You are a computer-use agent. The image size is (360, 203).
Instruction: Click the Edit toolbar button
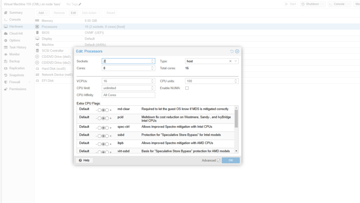pyautogui.click(x=73, y=13)
